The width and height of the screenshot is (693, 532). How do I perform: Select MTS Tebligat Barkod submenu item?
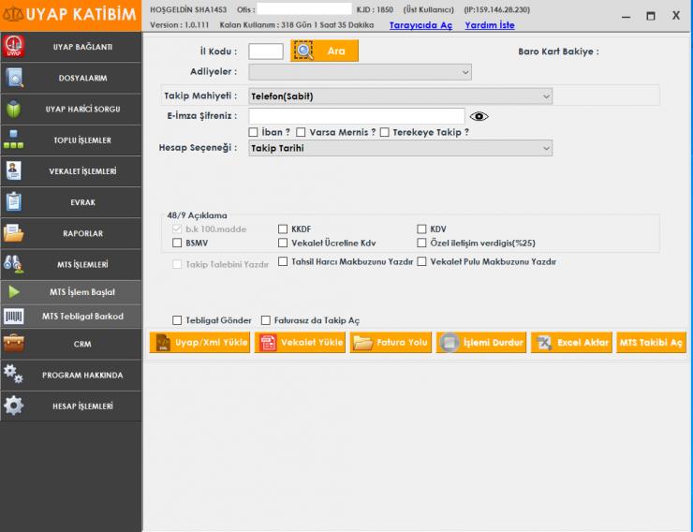71,317
